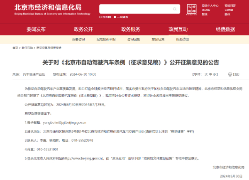Open the 经信数据 main menu
This screenshot has width=249, height=180.
tap(225, 29)
